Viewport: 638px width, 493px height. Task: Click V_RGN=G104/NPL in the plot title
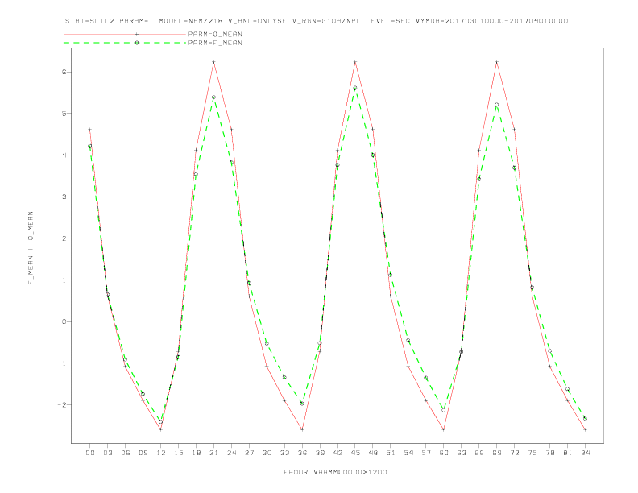(326, 21)
